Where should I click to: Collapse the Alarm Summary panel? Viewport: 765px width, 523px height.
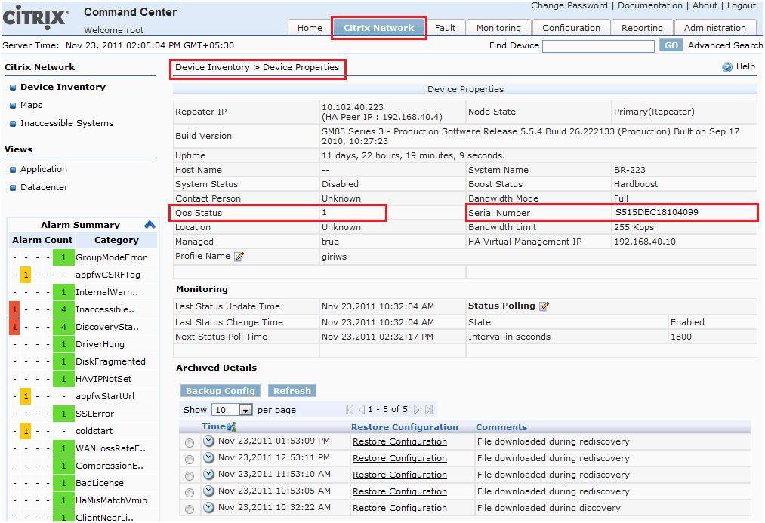point(150,225)
